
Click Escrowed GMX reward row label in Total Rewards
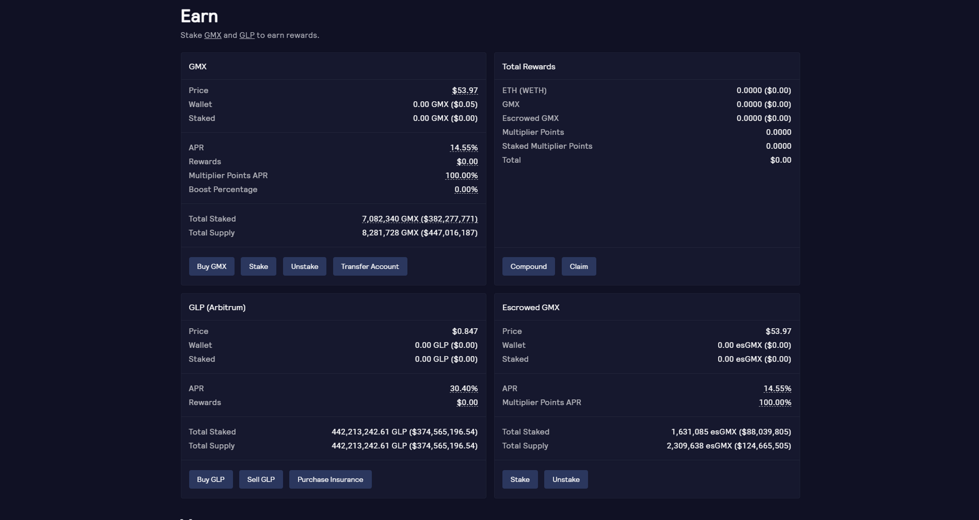[x=531, y=118]
